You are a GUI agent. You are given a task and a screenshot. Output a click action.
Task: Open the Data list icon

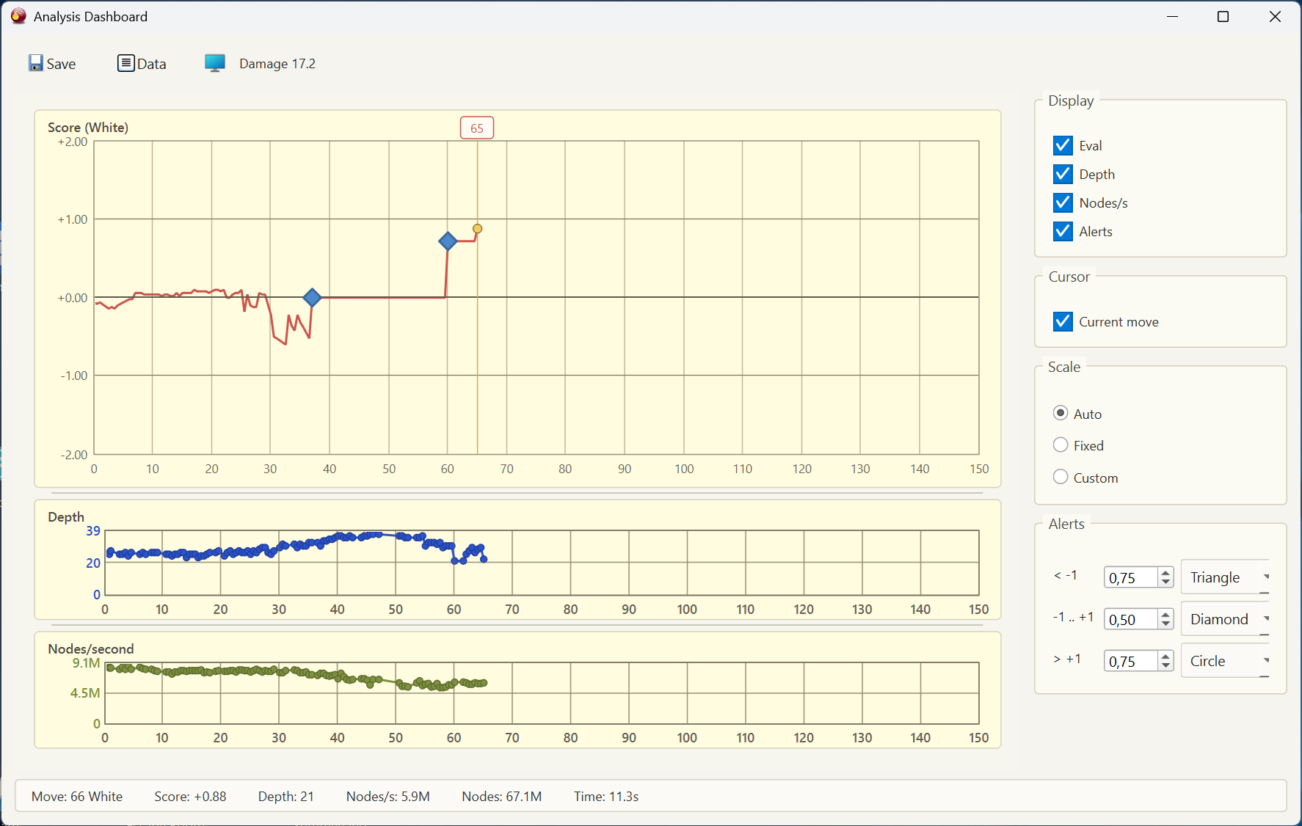126,64
